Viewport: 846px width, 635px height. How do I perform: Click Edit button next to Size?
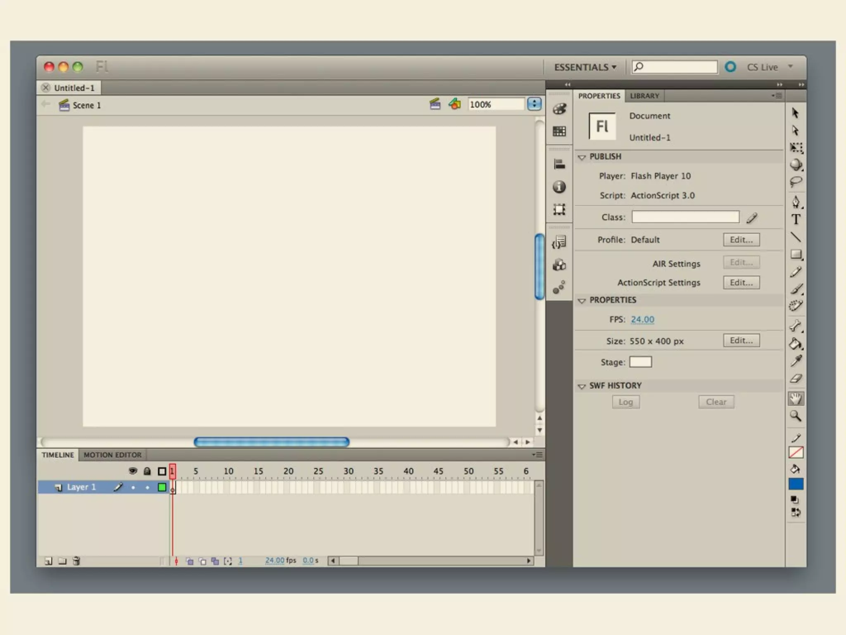coord(741,340)
